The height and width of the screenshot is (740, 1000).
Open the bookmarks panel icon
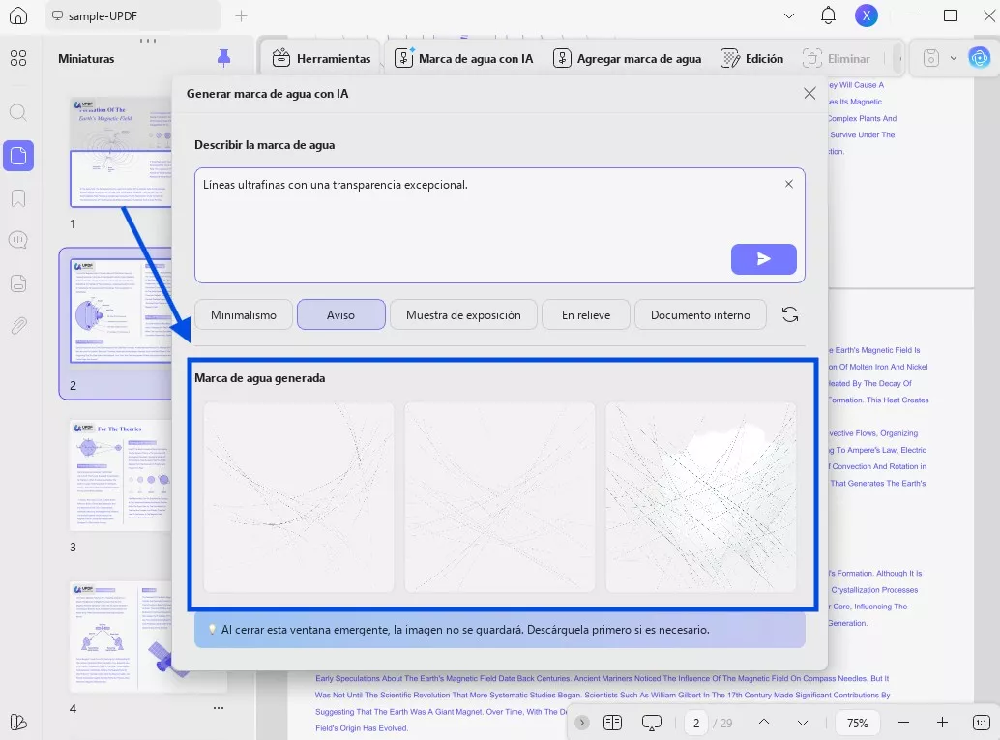(x=18, y=198)
